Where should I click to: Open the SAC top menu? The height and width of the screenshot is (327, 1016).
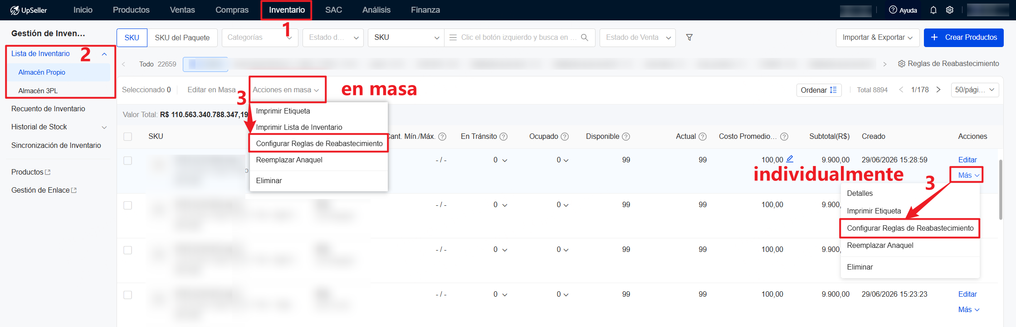[333, 10]
